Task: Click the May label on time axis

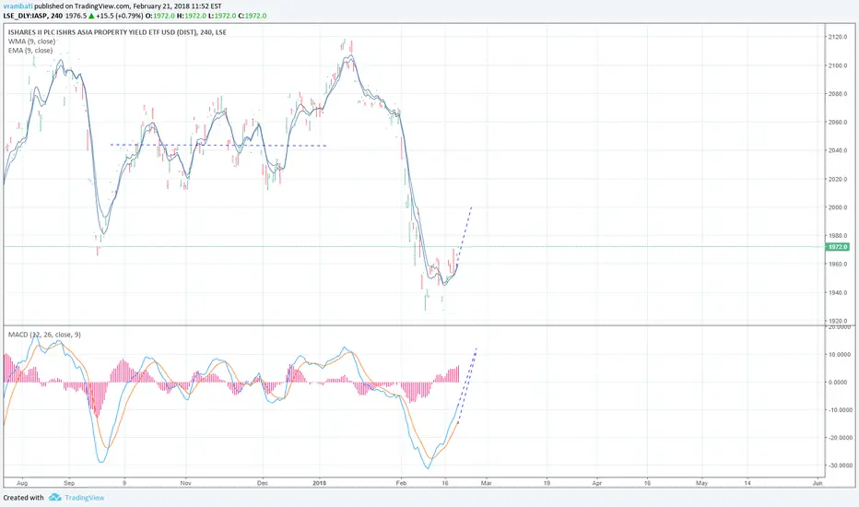Action: pyautogui.click(x=701, y=483)
